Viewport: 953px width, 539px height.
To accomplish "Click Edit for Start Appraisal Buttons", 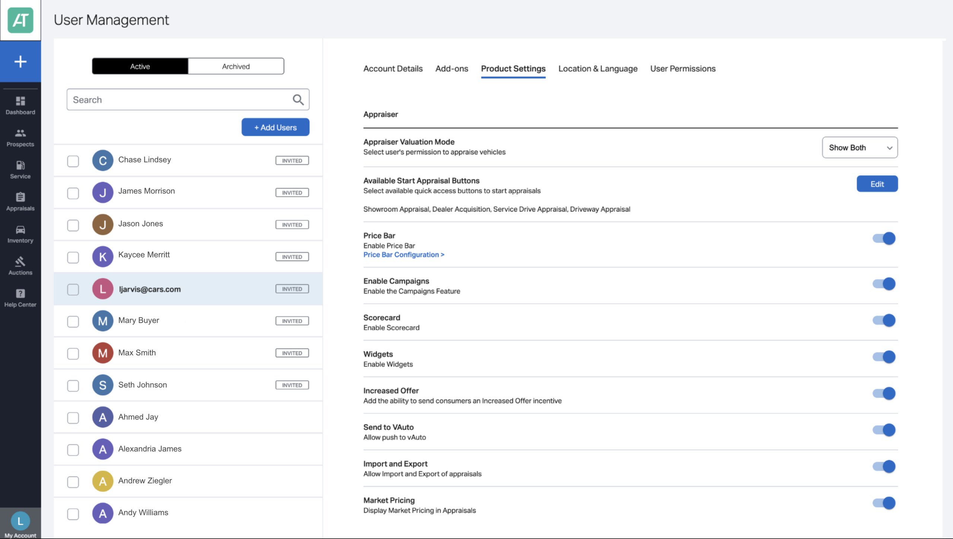I will pos(877,184).
